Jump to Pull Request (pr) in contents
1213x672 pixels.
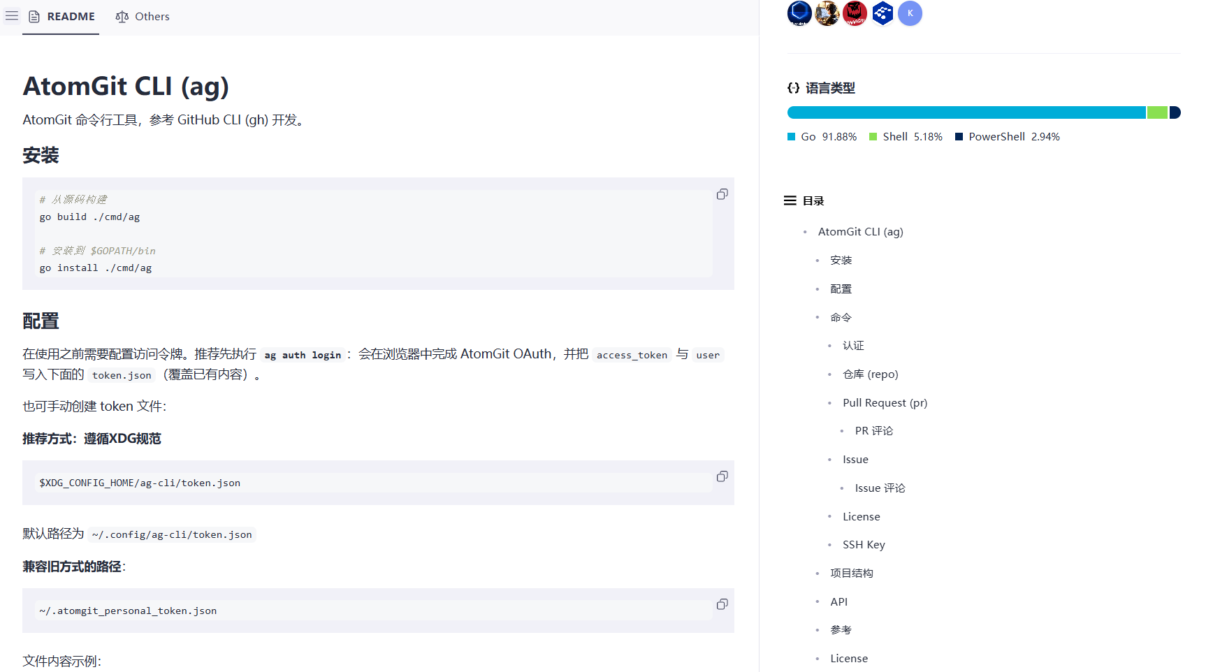[885, 403]
